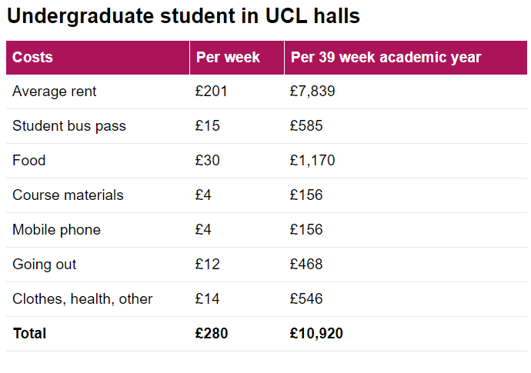Click the 'Mobile phone' row label

click(56, 230)
